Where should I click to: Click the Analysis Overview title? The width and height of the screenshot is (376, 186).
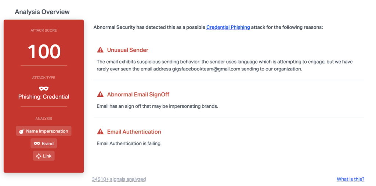coord(42,12)
